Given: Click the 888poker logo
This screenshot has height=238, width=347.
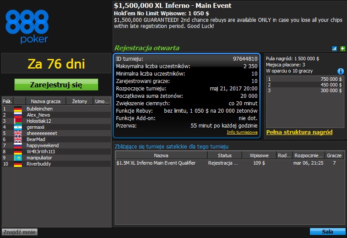Looking at the screenshot, I should [x=27, y=27].
